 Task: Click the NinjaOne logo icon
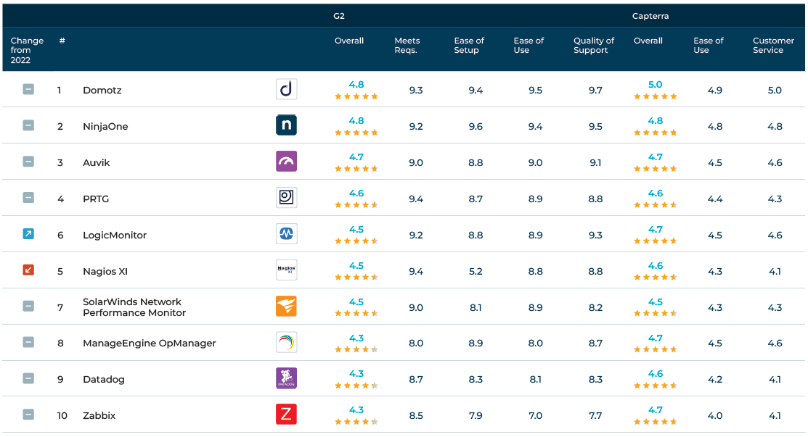click(x=286, y=125)
